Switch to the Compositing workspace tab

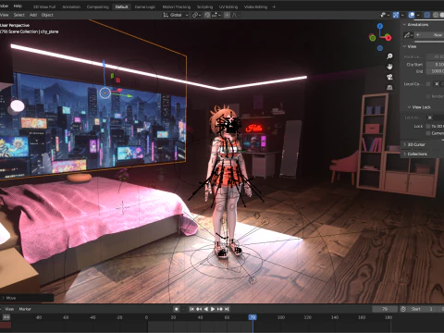click(98, 6)
